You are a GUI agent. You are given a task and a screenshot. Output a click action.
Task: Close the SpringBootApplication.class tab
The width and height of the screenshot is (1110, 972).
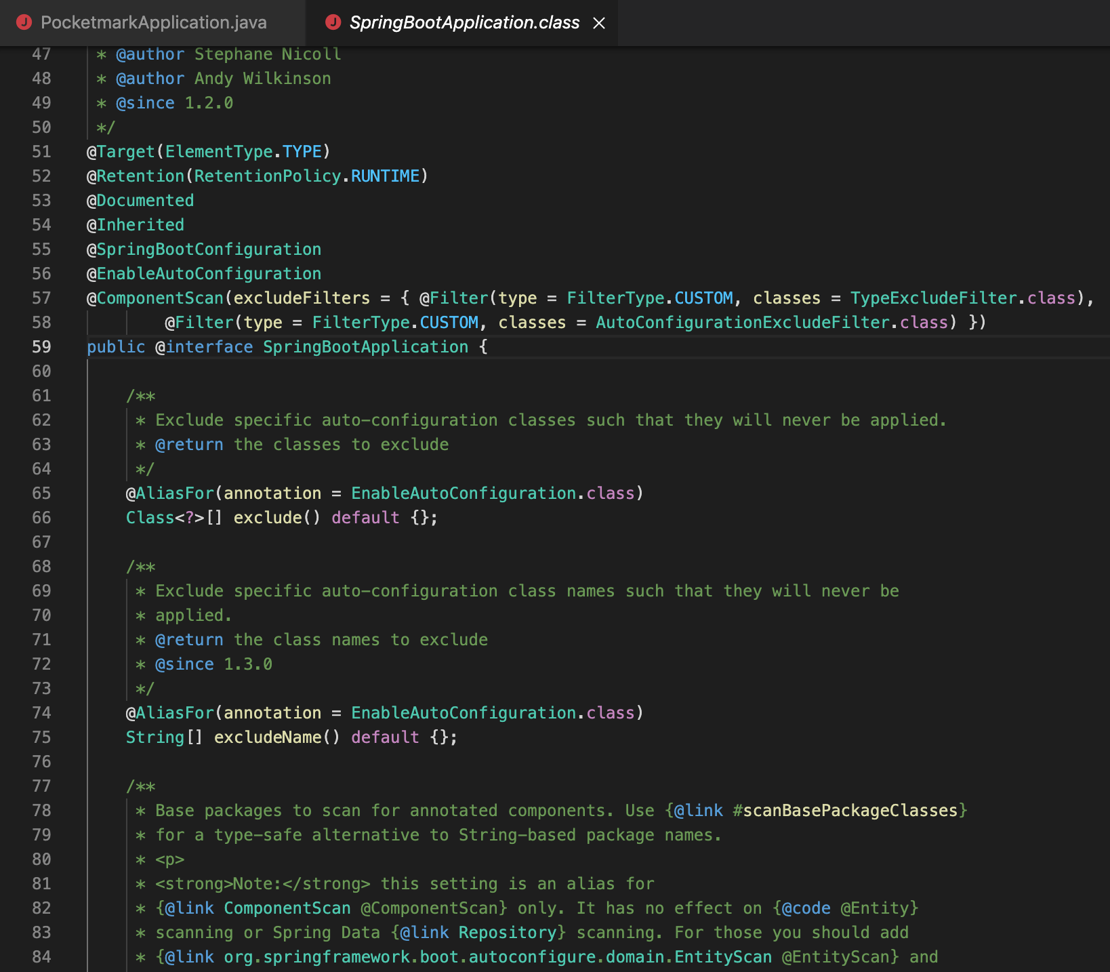[599, 23]
